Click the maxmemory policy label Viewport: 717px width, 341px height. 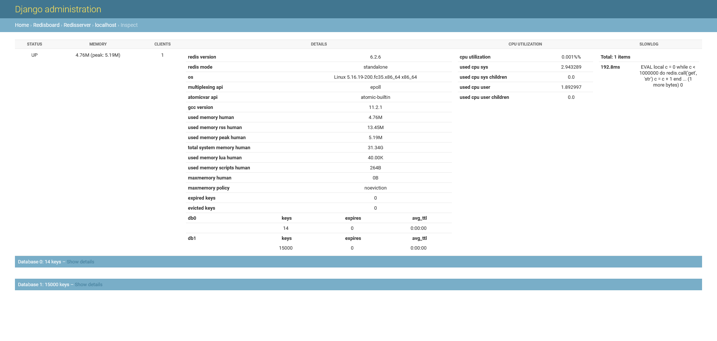point(209,188)
